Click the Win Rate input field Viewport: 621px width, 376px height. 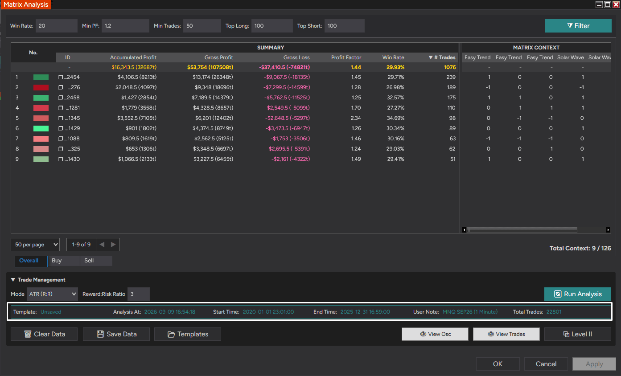point(57,26)
